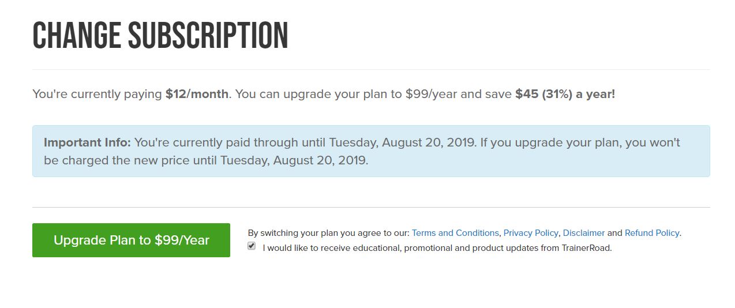This screenshot has height=308, width=735.
Task: Click the educational, promotional updates label text
Action: [x=404, y=248]
